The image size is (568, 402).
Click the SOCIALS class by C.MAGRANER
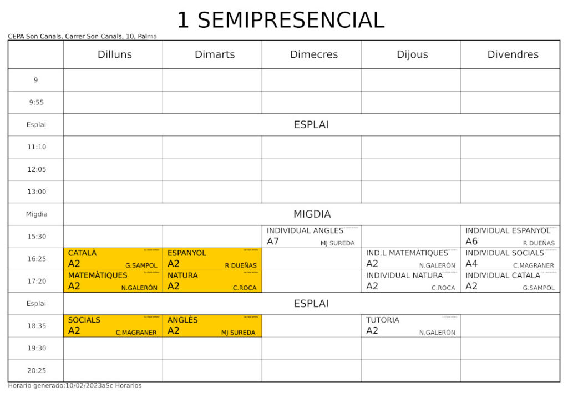click(113, 326)
